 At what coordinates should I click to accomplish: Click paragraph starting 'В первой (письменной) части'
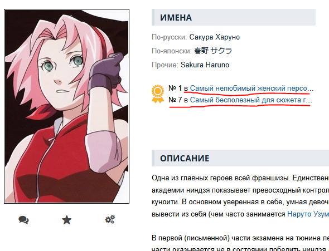(240, 243)
